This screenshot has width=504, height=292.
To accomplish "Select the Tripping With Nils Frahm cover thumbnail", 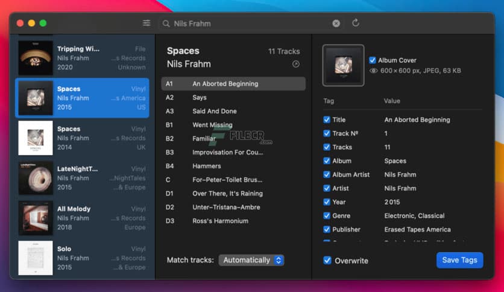I will point(36,58).
